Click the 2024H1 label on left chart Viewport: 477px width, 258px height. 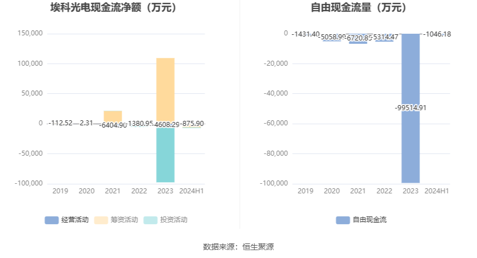[x=191, y=191]
